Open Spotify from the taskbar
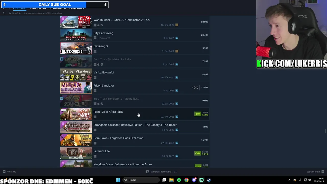The width and height of the screenshot is (327, 184). coord(179,180)
